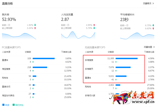
Task: Click the 流量分析 section title
Action: coord(7,4)
